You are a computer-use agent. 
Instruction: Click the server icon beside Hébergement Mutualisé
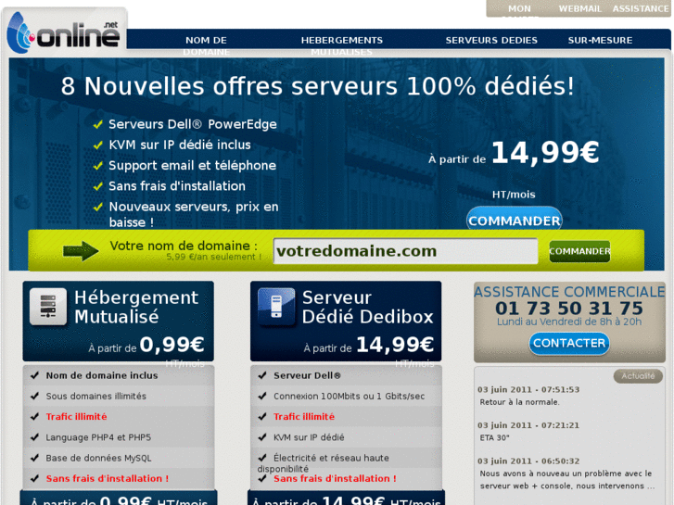click(48, 307)
